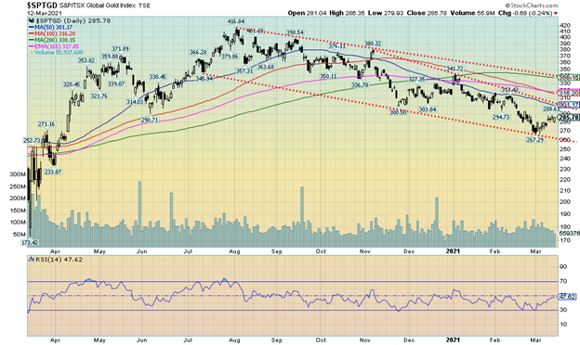This screenshot has height=345, width=580.
Task: Click the 330.45 price label
Action: [158, 77]
